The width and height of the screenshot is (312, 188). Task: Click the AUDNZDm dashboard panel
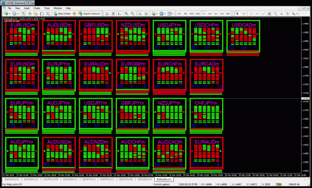tap(96, 153)
